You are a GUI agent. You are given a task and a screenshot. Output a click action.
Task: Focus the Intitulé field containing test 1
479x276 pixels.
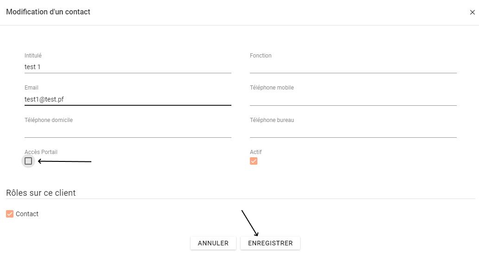128,67
